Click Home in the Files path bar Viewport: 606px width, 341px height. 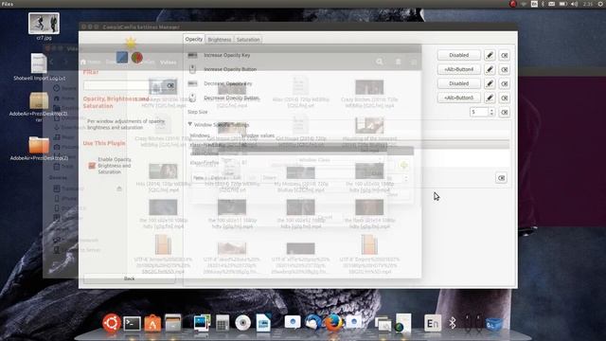pos(91,62)
